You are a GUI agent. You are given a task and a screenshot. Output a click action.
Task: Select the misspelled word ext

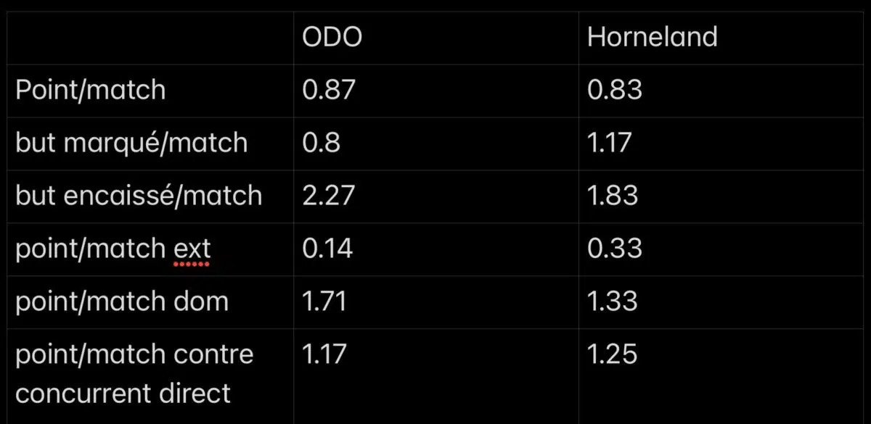click(x=192, y=249)
